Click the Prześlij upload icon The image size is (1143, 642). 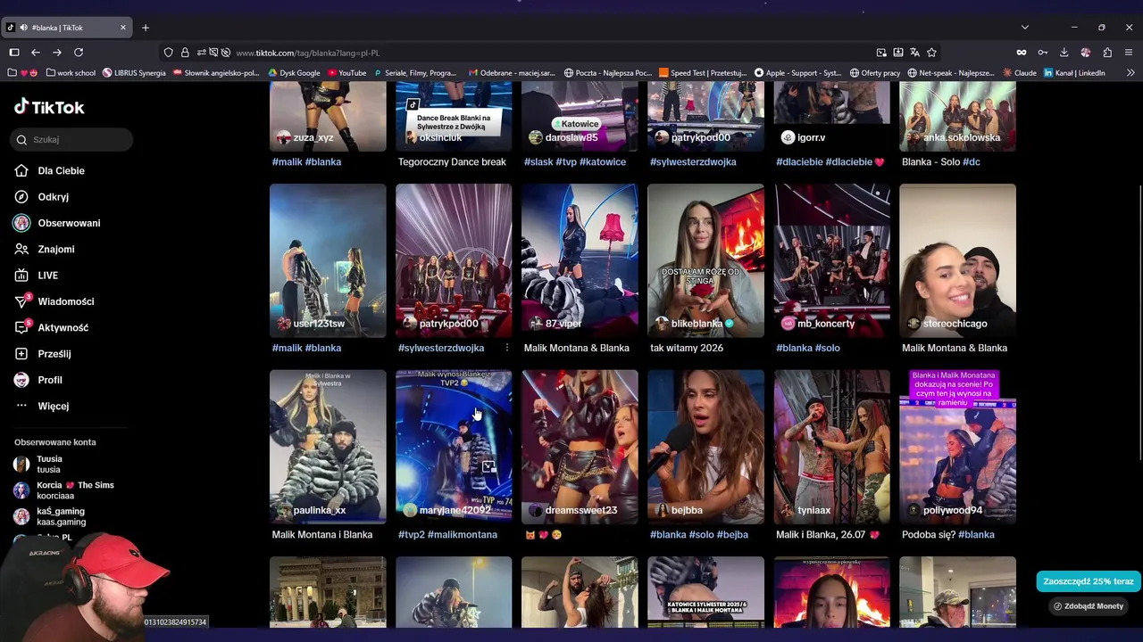pyautogui.click(x=21, y=354)
